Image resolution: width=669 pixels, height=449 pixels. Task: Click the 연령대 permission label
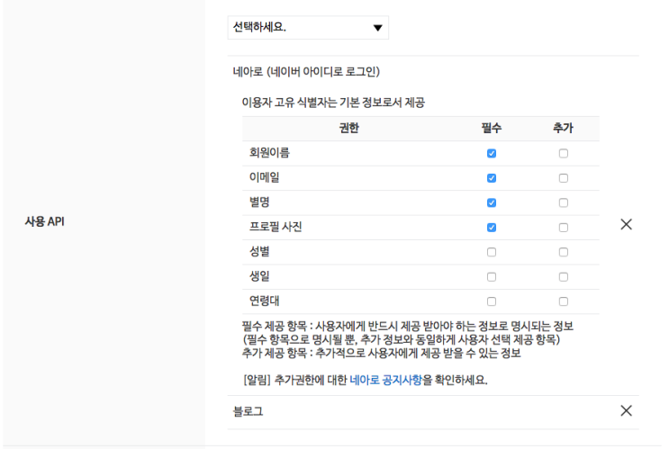click(x=265, y=301)
